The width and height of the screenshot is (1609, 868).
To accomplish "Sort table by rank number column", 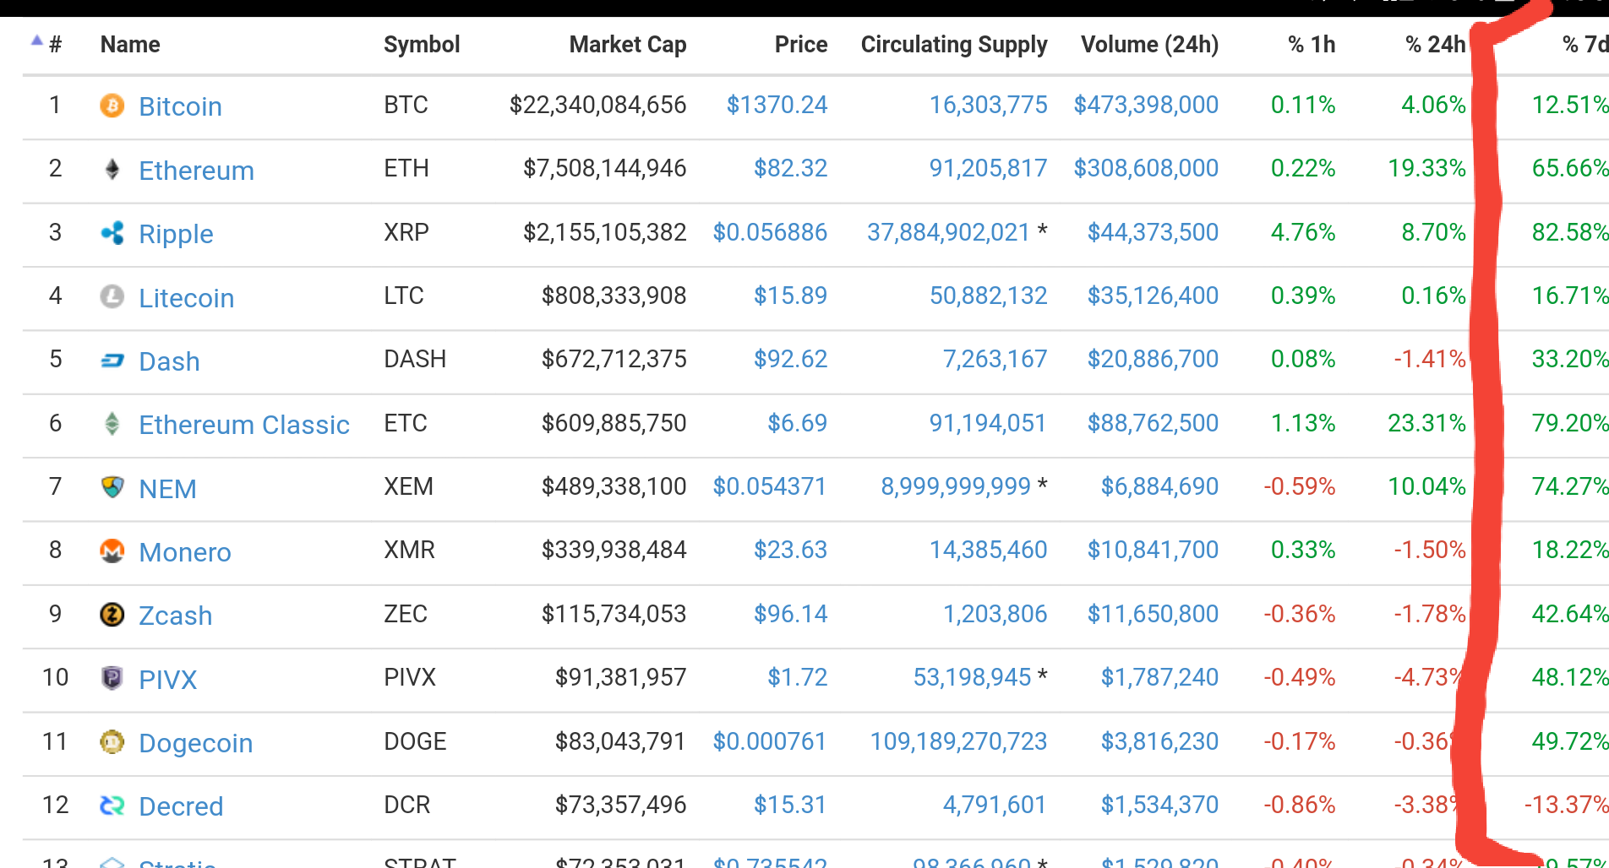I will point(47,44).
